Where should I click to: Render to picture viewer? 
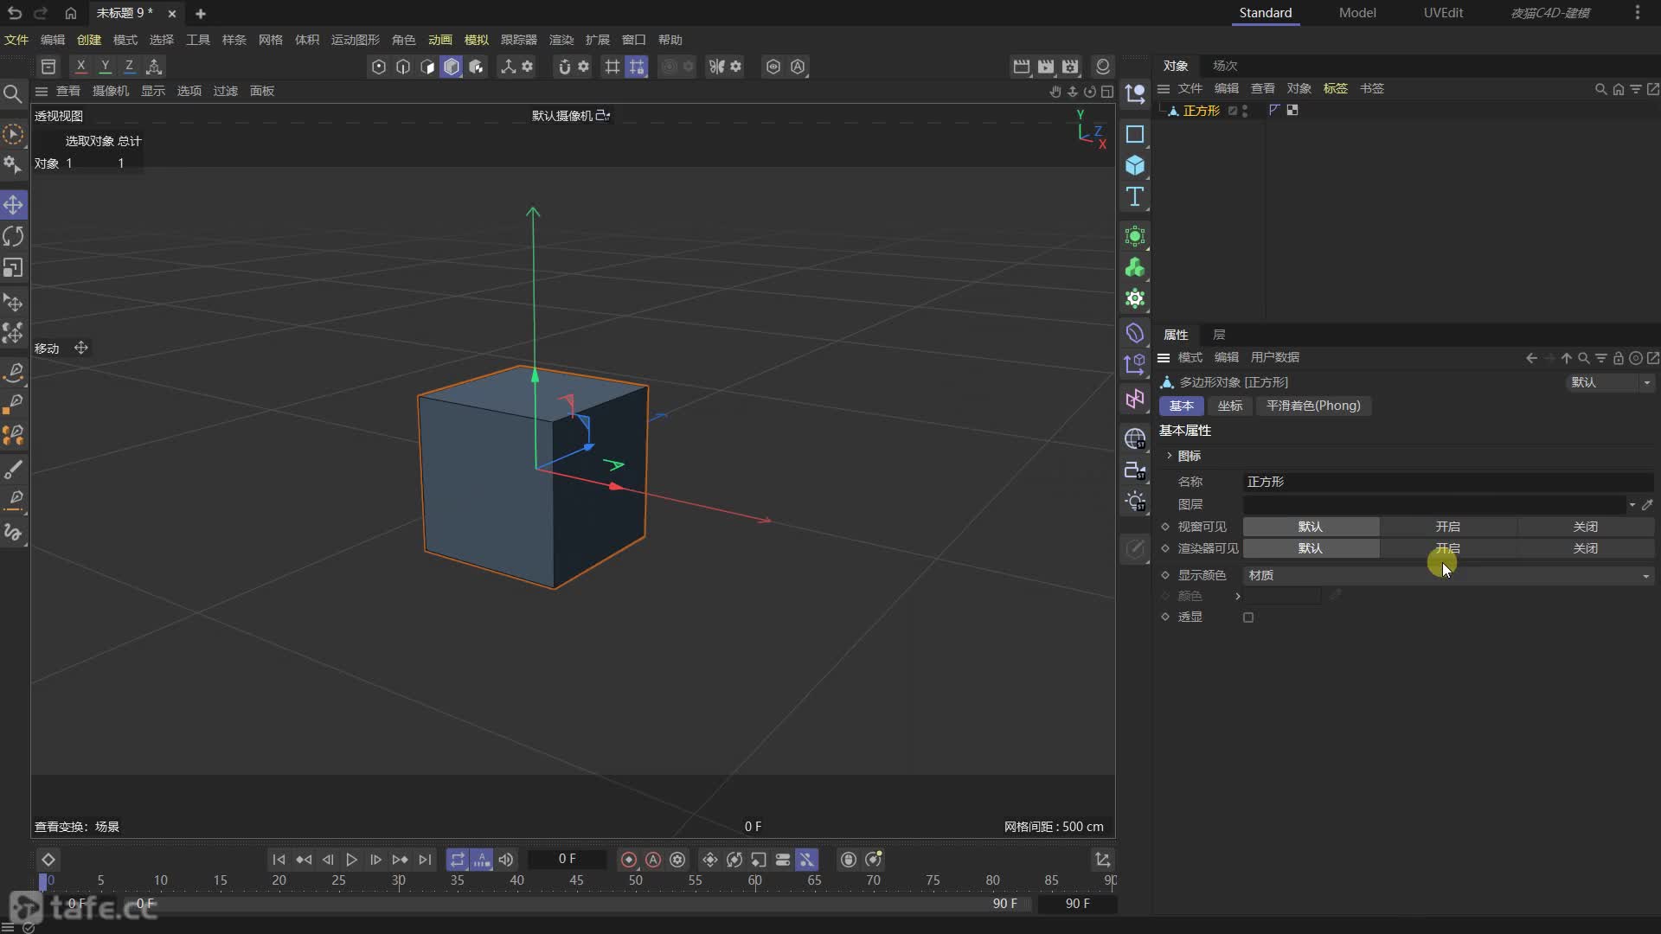click(x=1046, y=67)
